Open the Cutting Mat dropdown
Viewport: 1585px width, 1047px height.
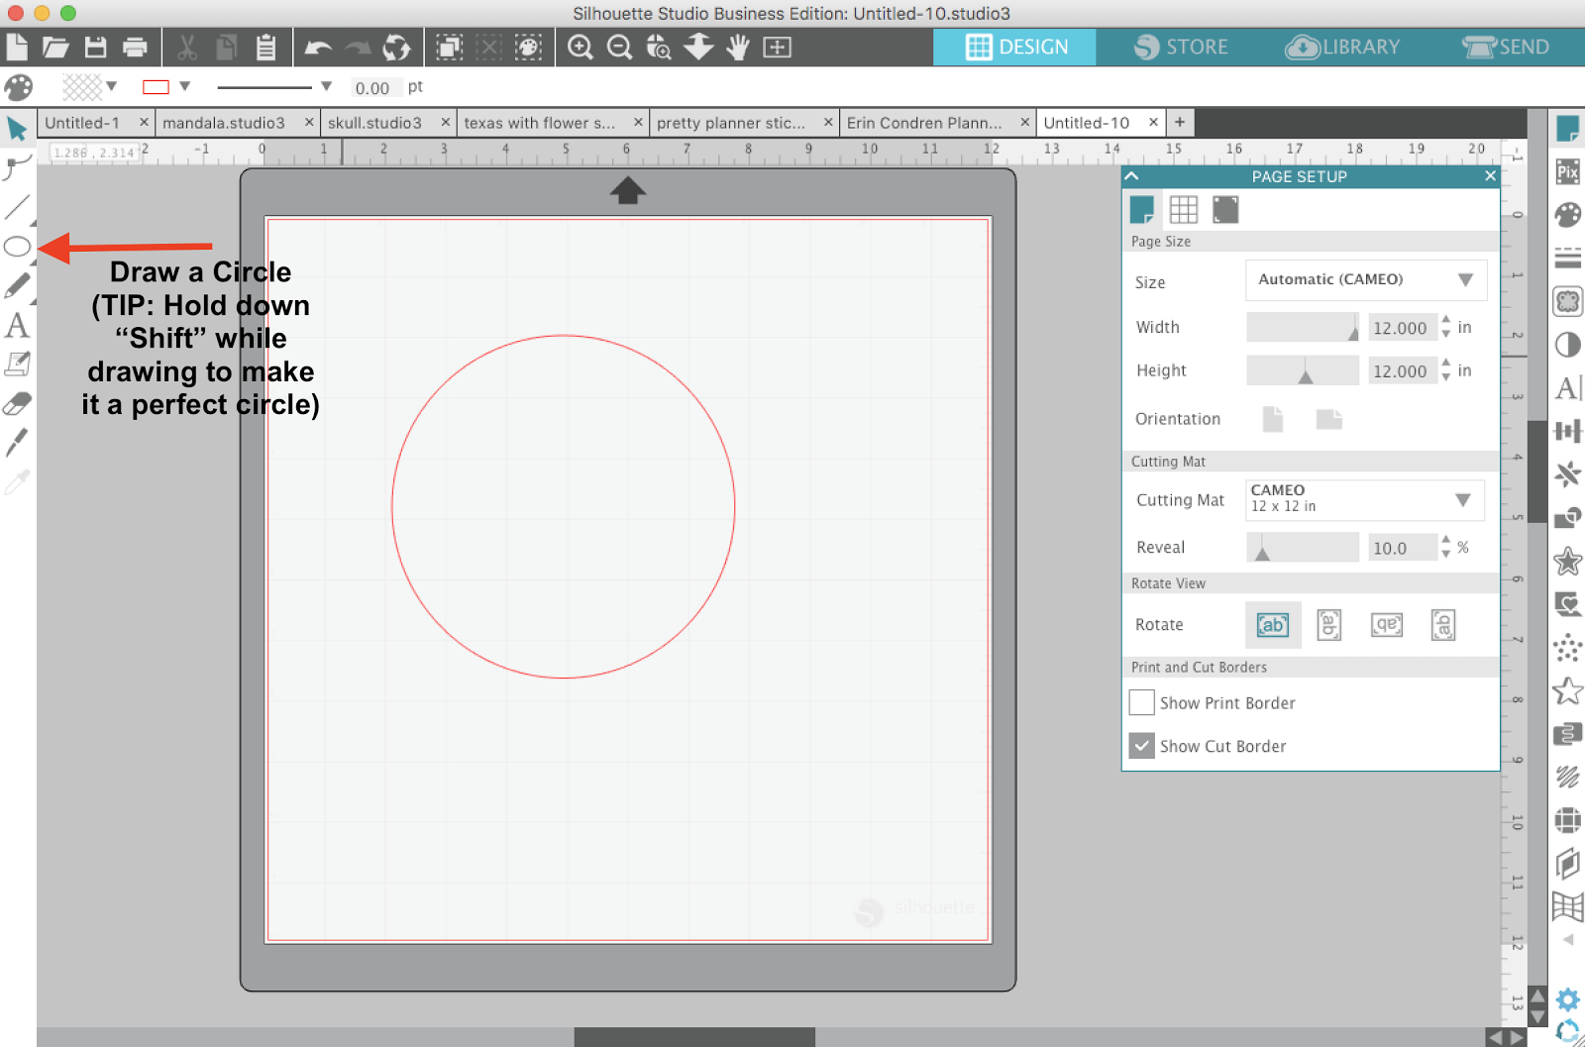pyautogui.click(x=1364, y=500)
